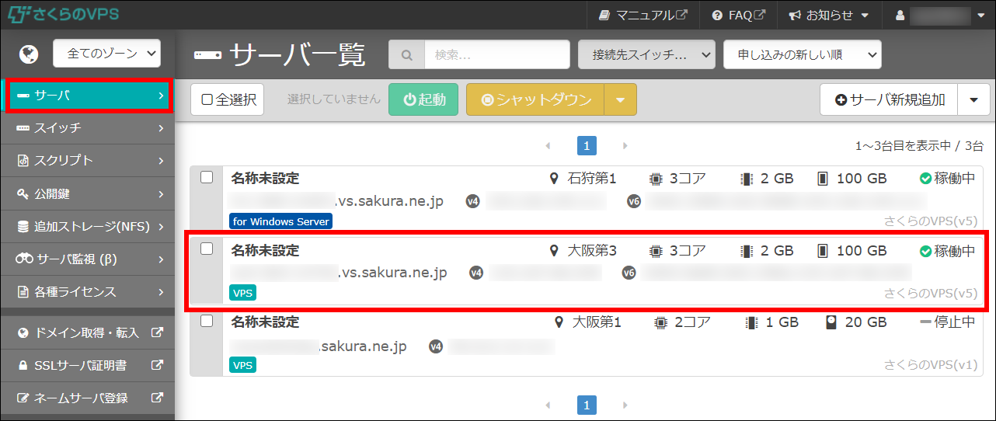Toggle the 全選択 select-all checkbox
The image size is (996, 421).
click(228, 99)
